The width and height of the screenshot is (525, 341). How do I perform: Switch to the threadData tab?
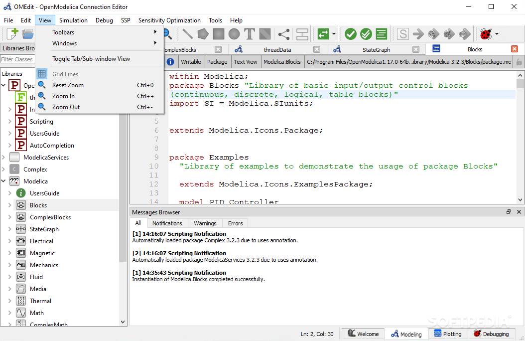coord(277,49)
